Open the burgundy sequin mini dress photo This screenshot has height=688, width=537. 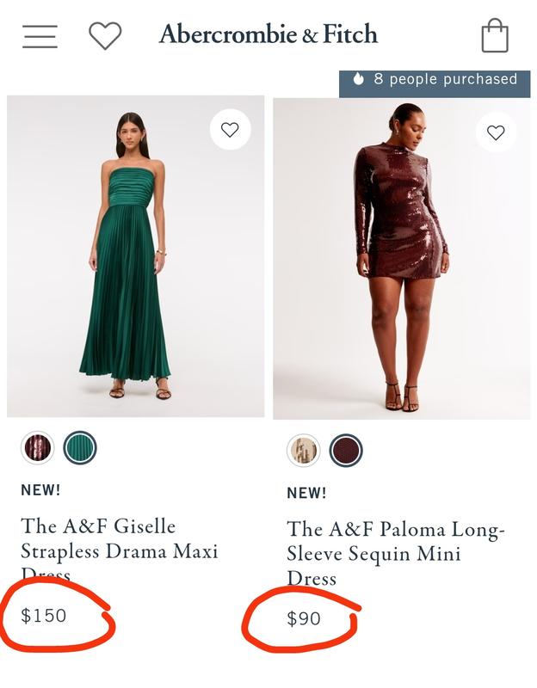pos(401,258)
